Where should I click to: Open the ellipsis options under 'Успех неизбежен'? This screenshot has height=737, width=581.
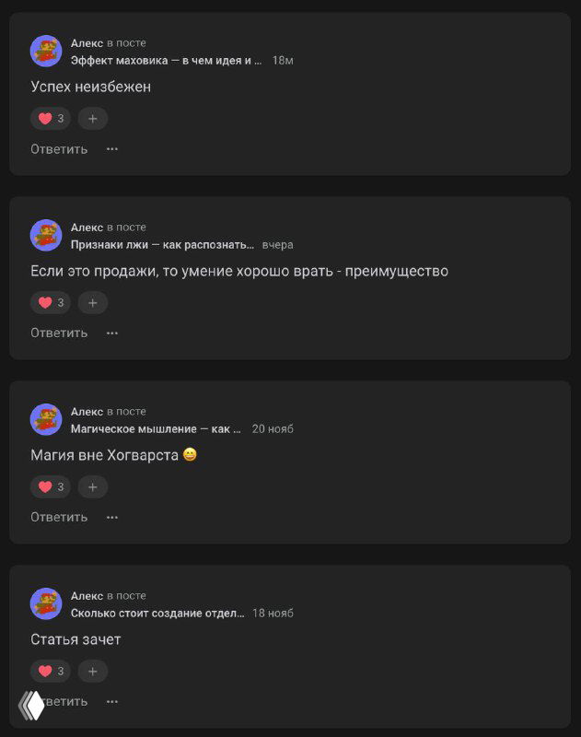(x=110, y=148)
